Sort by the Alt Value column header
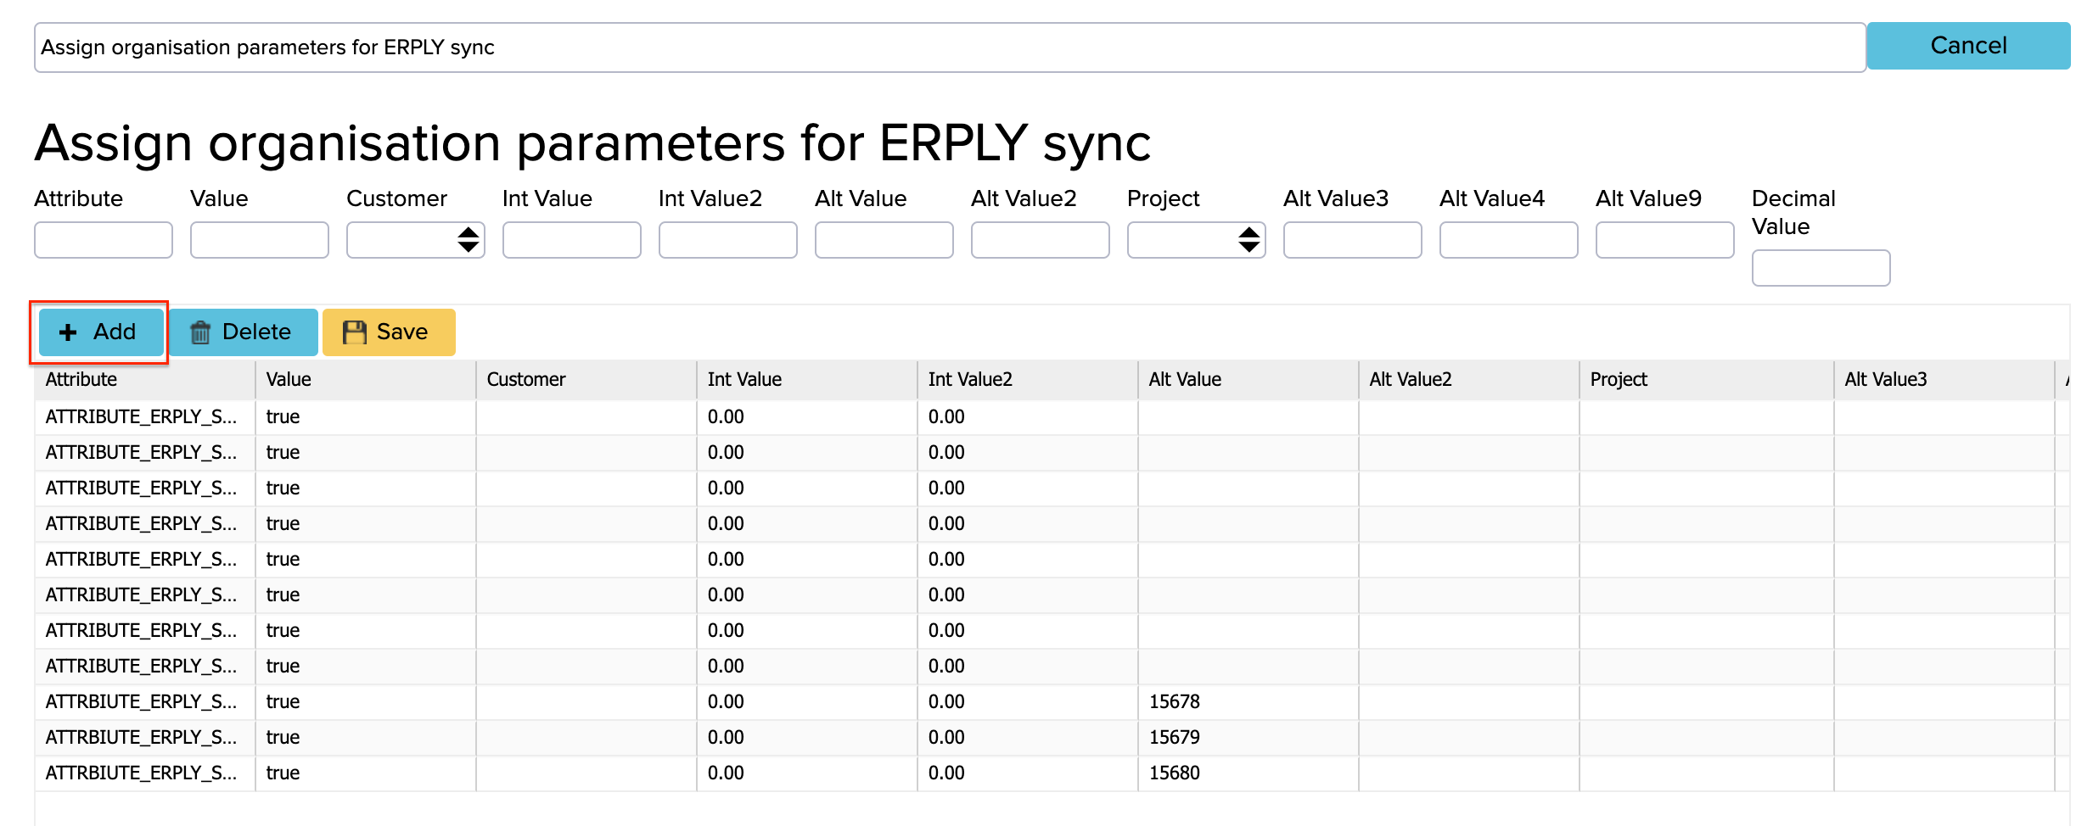This screenshot has height=826, width=2093. [x=1185, y=380]
